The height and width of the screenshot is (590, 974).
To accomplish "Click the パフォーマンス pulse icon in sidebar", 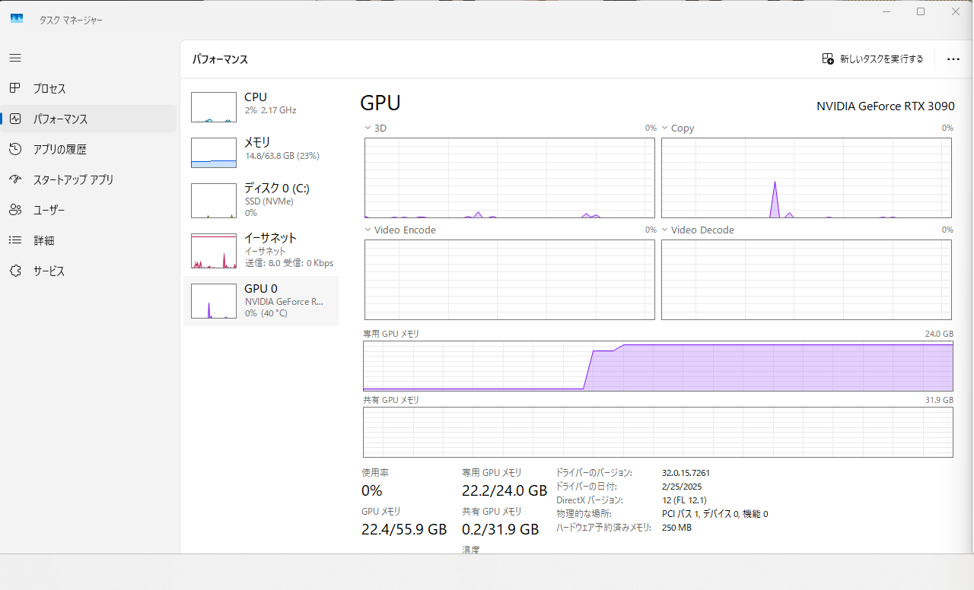I will click(15, 119).
